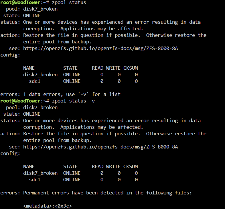
Task: Click the '1 data errors' message line
Action: (x=60, y=94)
